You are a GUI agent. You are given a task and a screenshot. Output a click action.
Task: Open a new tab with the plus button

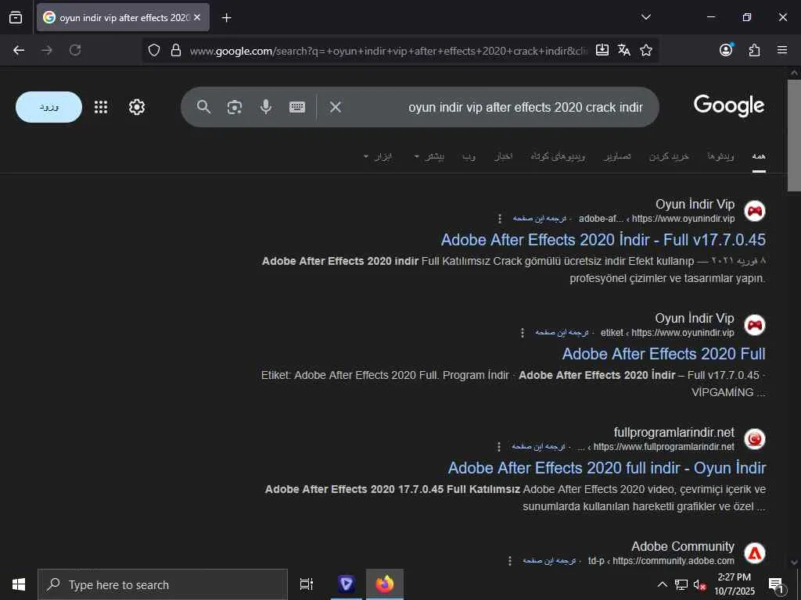(x=226, y=18)
